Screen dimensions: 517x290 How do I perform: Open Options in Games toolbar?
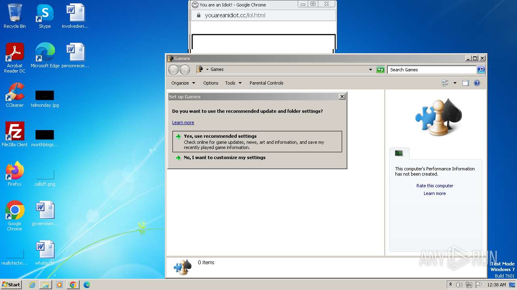(x=210, y=83)
